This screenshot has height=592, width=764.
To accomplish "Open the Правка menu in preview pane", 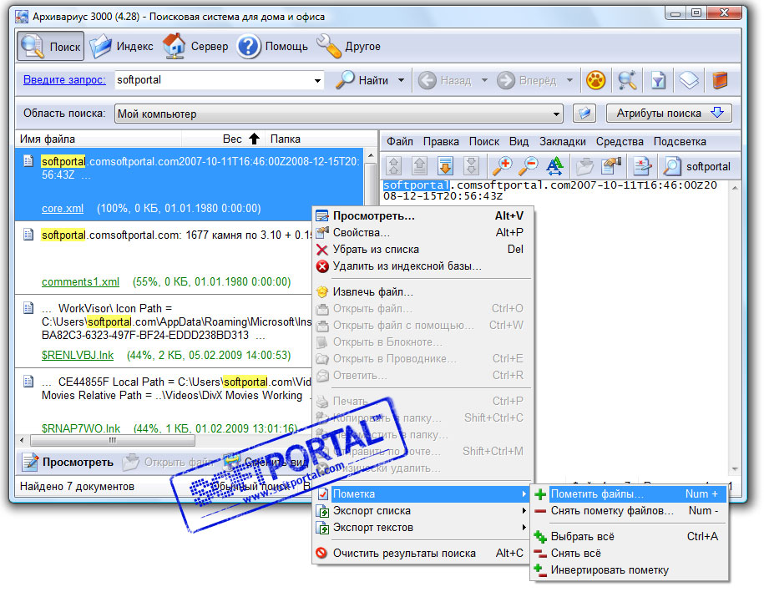I will click(441, 142).
